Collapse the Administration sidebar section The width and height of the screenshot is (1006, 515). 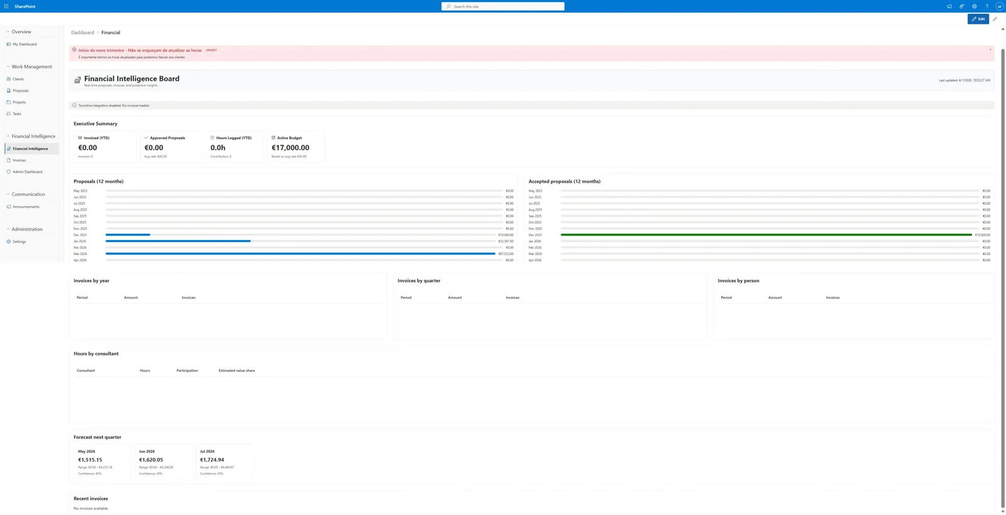(8, 229)
